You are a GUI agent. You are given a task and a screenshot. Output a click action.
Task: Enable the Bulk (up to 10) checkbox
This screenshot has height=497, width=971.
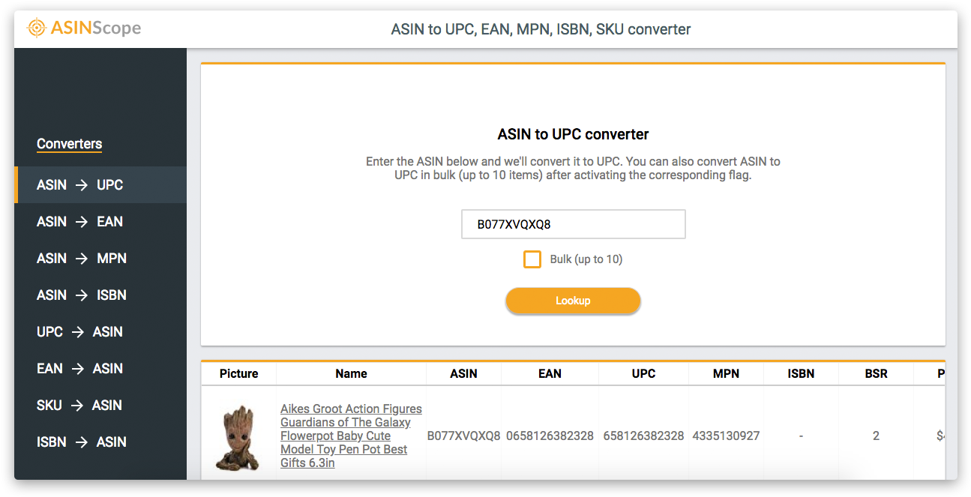click(x=532, y=259)
